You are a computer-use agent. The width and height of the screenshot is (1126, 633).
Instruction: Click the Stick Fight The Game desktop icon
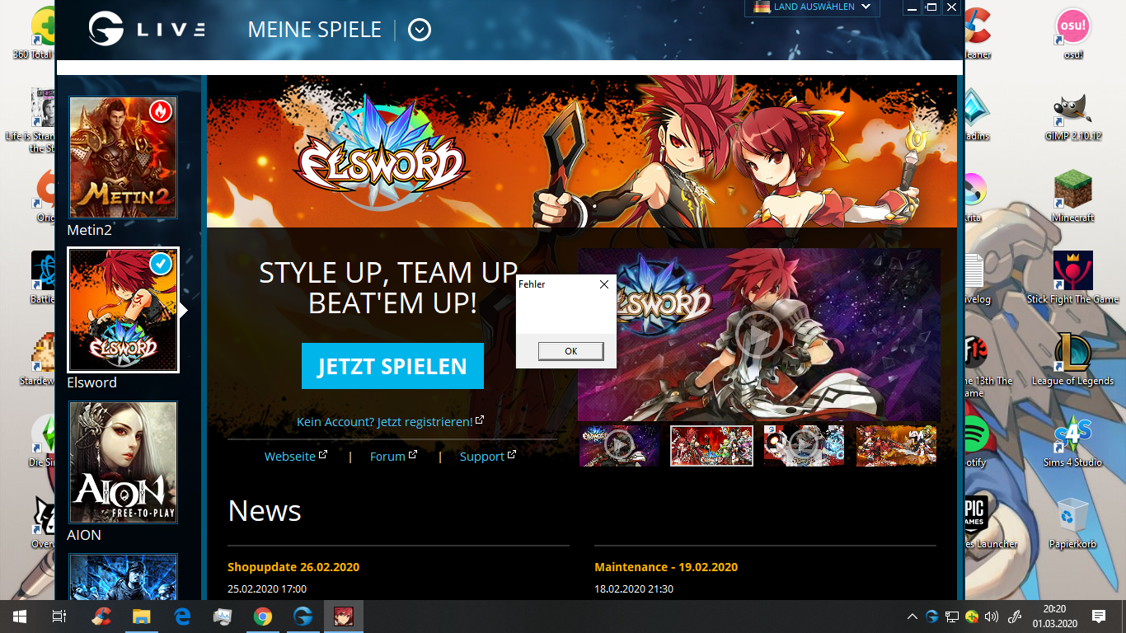pyautogui.click(x=1072, y=278)
